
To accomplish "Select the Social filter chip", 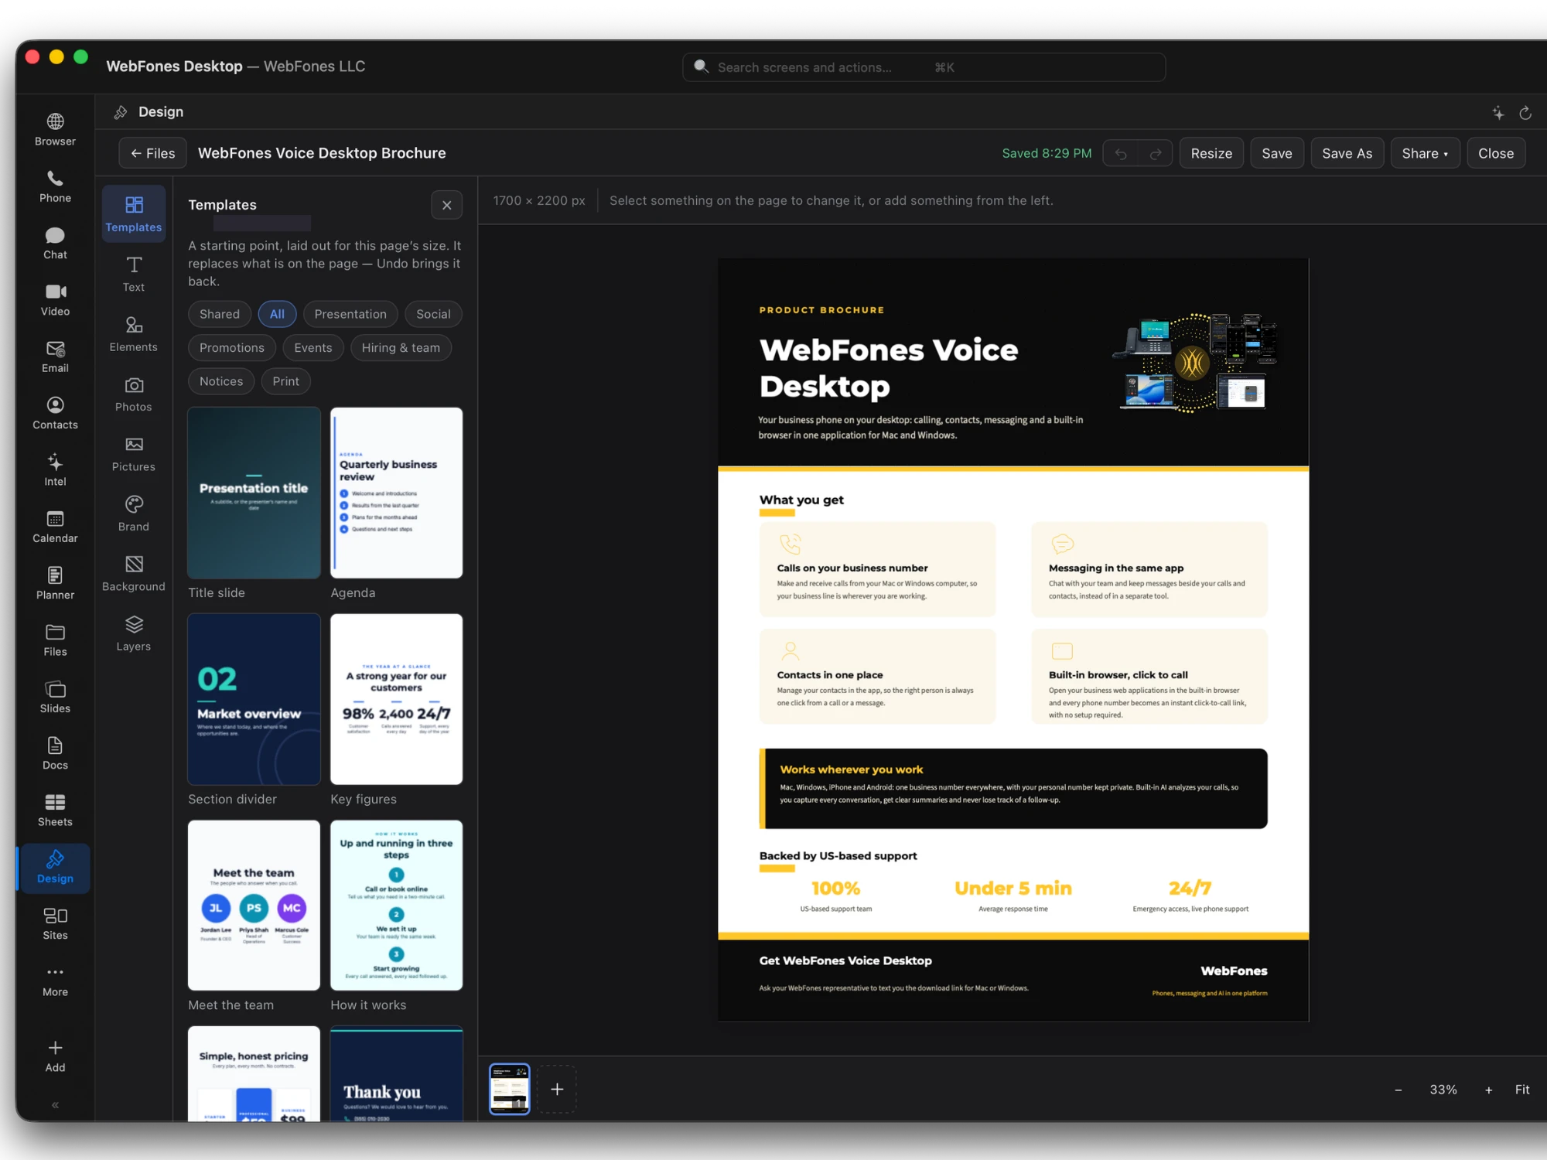I will 433,314.
